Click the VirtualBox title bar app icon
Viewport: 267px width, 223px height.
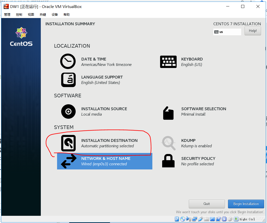[6, 6]
